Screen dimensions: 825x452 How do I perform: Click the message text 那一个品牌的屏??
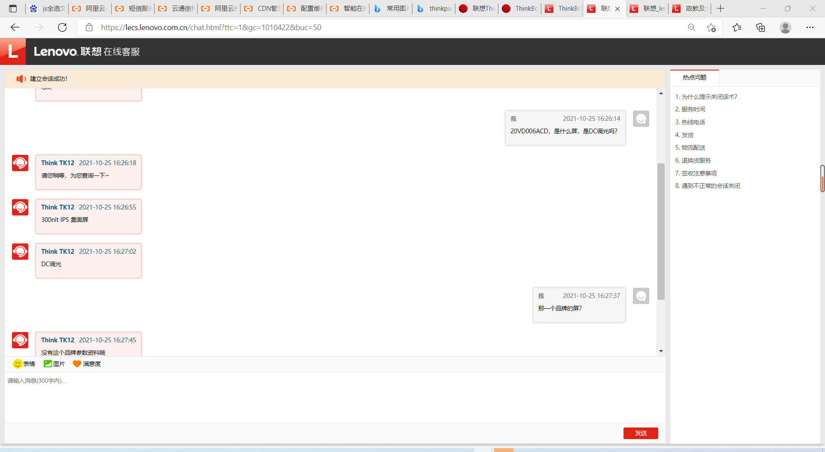[560, 308]
